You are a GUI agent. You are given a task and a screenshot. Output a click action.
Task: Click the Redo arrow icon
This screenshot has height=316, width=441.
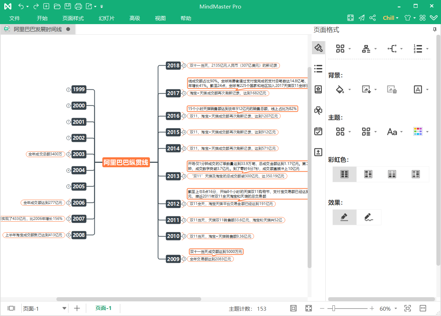(x=36, y=6)
